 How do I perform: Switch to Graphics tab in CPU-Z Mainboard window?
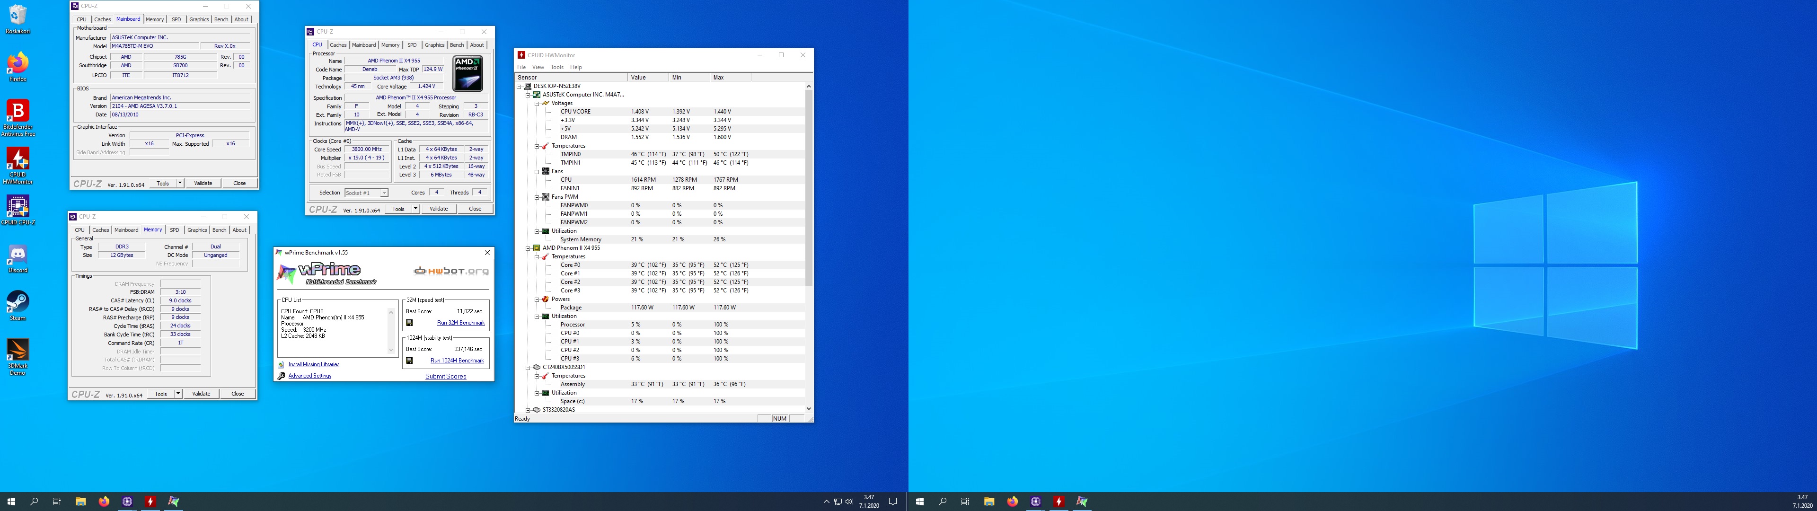coord(199,20)
